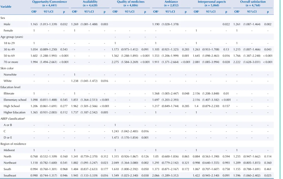Select the p value 0.048

185,94
